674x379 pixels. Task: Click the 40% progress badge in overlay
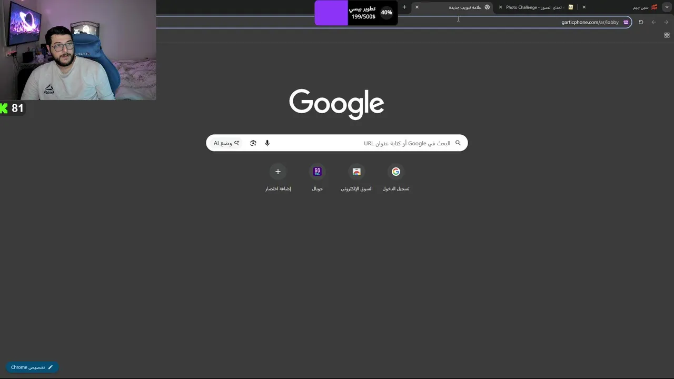pos(386,13)
